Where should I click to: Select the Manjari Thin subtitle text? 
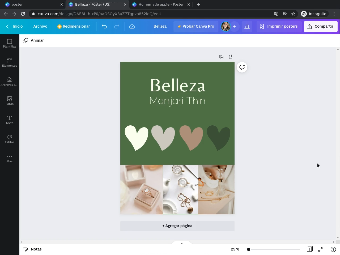point(177,101)
